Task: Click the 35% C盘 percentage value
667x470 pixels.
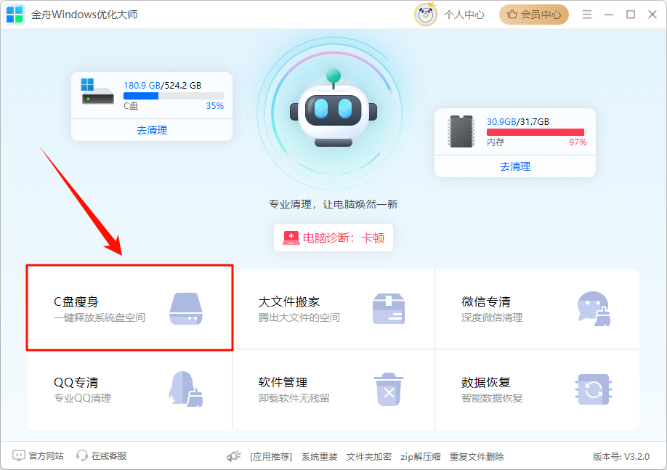Action: coord(215,106)
